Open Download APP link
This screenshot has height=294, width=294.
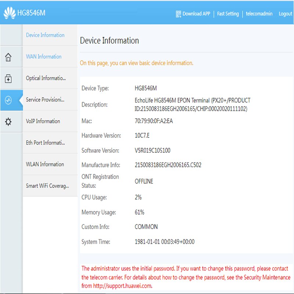coord(196,14)
